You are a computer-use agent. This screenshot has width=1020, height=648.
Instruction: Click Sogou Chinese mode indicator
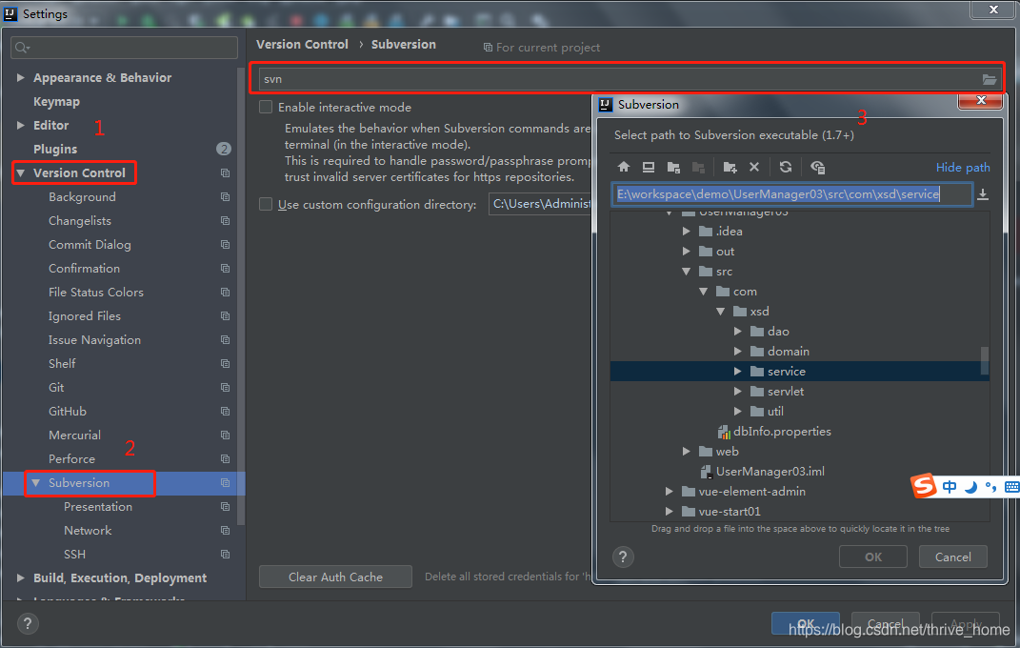click(950, 487)
